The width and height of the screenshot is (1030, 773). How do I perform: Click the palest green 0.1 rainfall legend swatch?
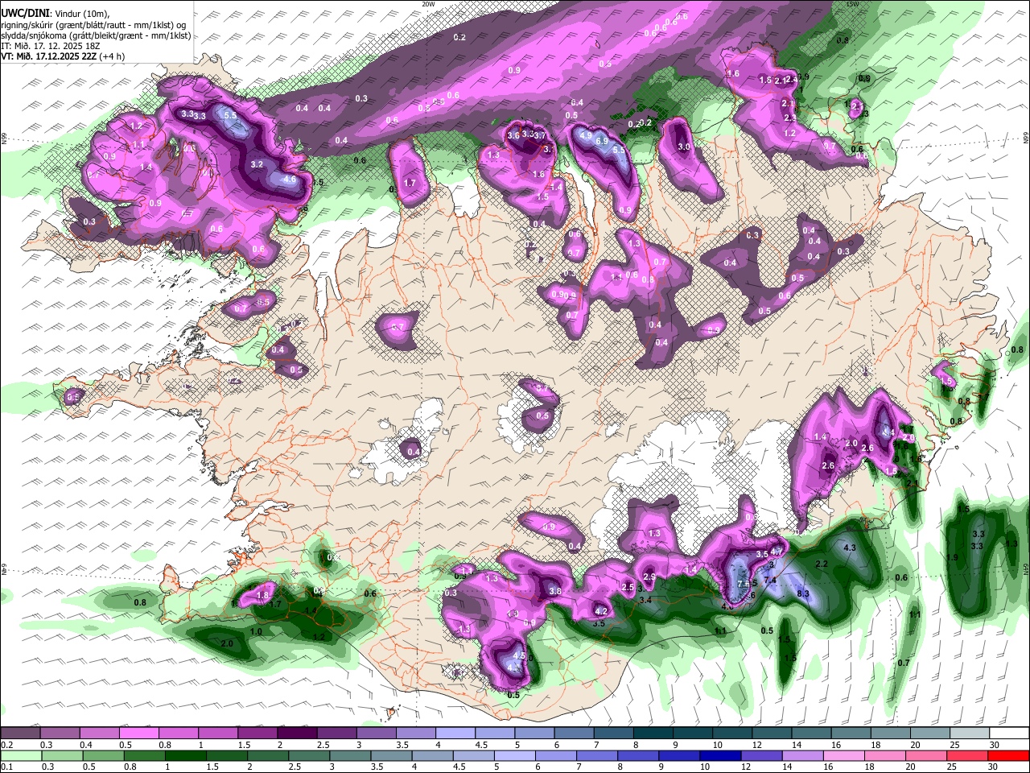click(x=21, y=755)
